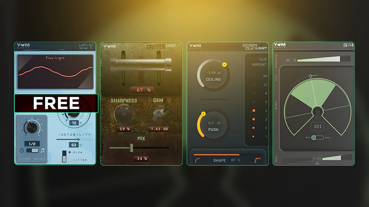Screen dimensions: 369x207
Task: Click the 7.31 gain value box
Action: [317, 159]
